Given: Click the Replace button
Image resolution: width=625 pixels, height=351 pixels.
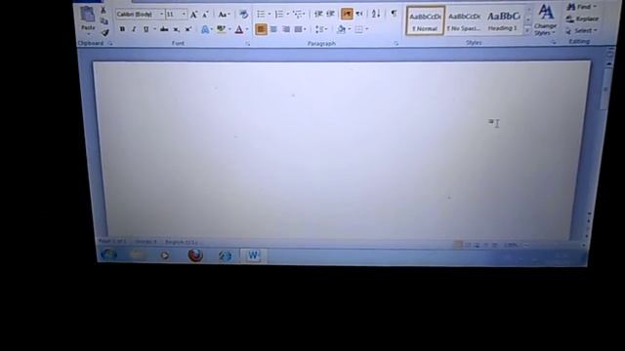Looking at the screenshot, I should pyautogui.click(x=583, y=19).
